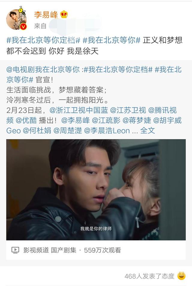This screenshot has height=286, width=192.
Task: Open @周楚濋 mention
Action: 68,131
